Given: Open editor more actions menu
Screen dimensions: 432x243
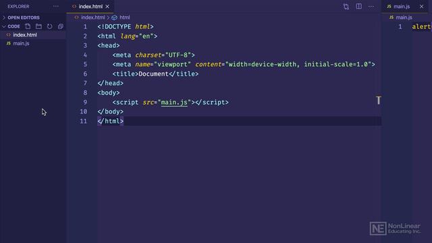Looking at the screenshot, I should [x=371, y=6].
